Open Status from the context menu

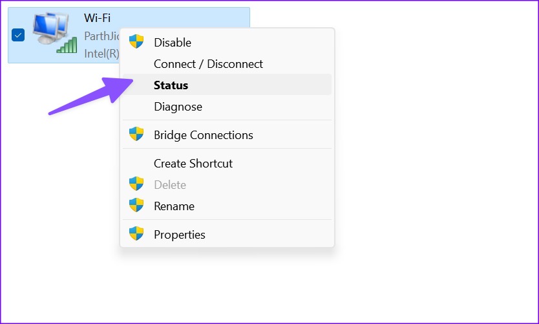(227, 85)
